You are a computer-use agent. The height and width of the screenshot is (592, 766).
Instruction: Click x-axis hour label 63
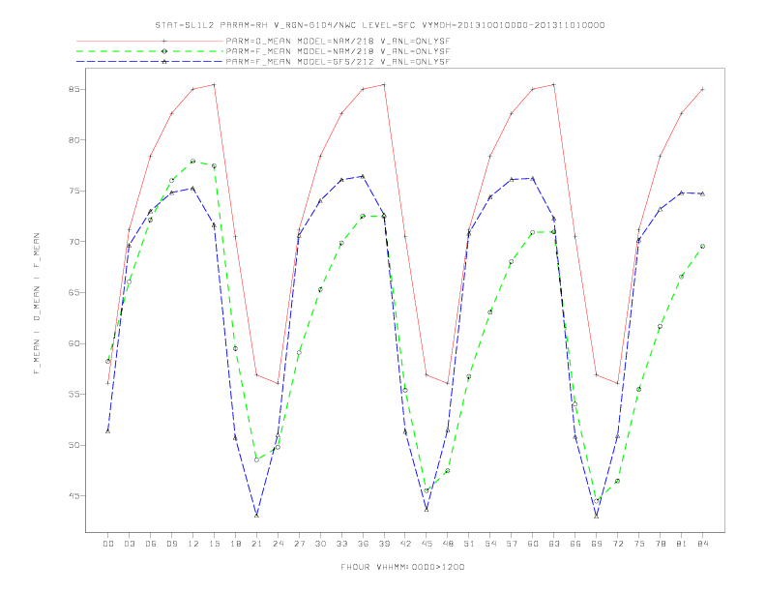pyautogui.click(x=554, y=544)
